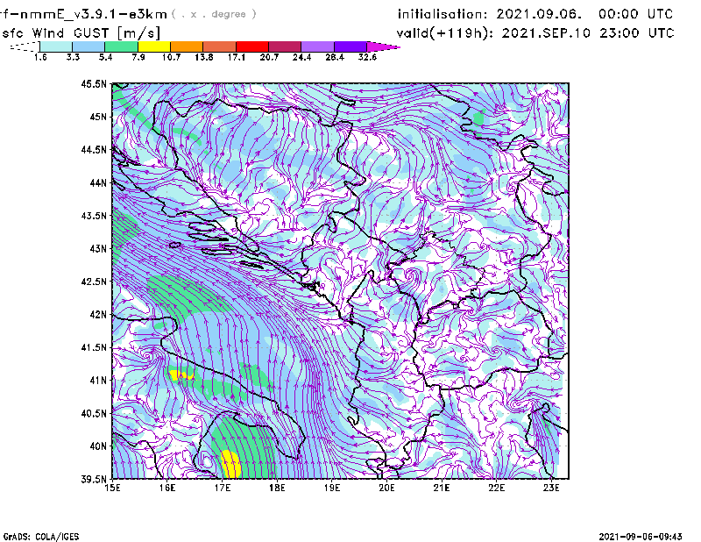This screenshot has height=542, width=701.
Task: Click the "42N" latitude label
Action: click(98, 314)
